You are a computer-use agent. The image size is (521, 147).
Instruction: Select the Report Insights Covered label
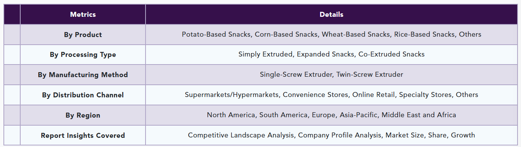click(x=83, y=136)
